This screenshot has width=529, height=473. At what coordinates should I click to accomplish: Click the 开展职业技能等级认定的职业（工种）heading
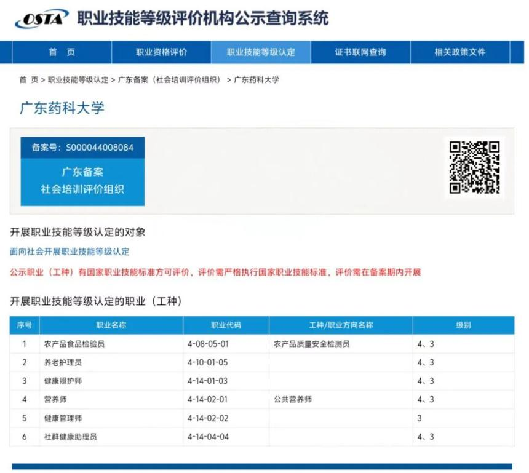(96, 301)
